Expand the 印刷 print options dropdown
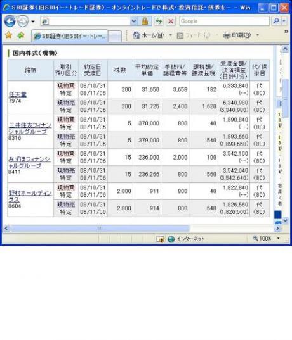The height and width of the screenshot is (340, 292). point(258,35)
